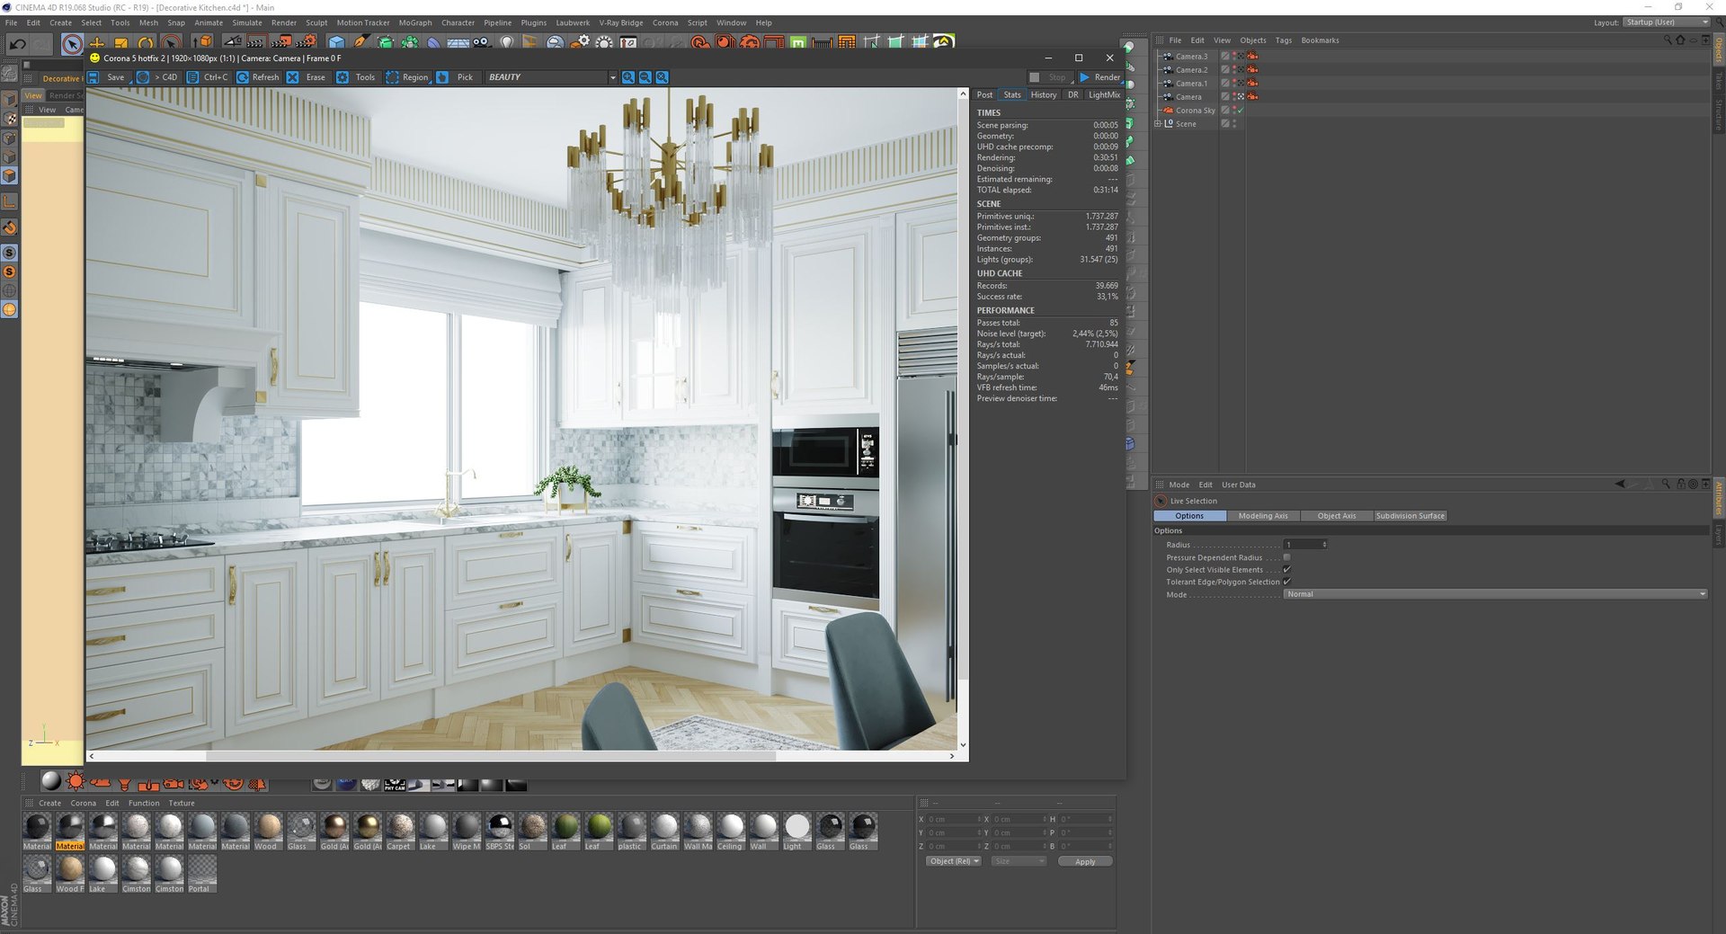Uncheck Tolerant Edge/Polygon Selection
This screenshot has width=1726, height=934.
[1287, 582]
